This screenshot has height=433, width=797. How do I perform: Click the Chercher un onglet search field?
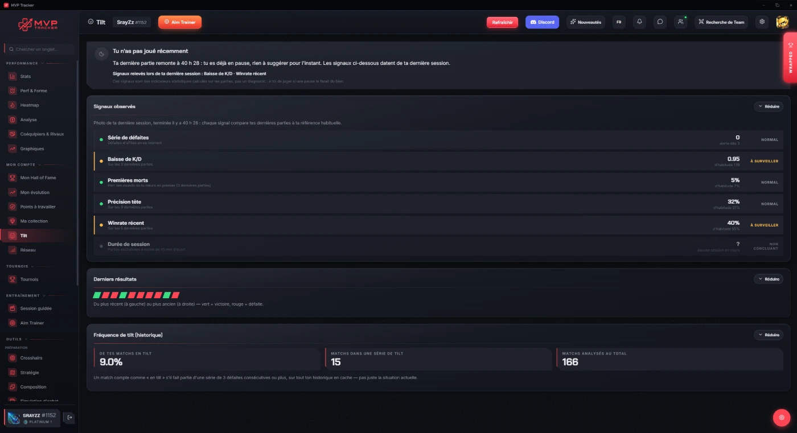coord(39,50)
